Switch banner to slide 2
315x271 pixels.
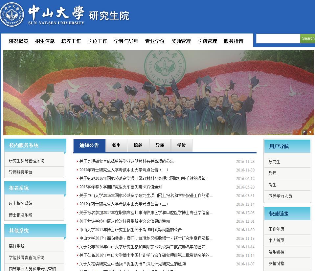click(x=304, y=132)
